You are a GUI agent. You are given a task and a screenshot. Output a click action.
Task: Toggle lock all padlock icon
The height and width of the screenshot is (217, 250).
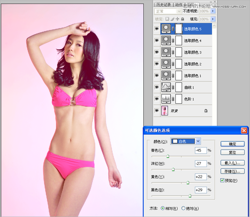tap(183, 19)
